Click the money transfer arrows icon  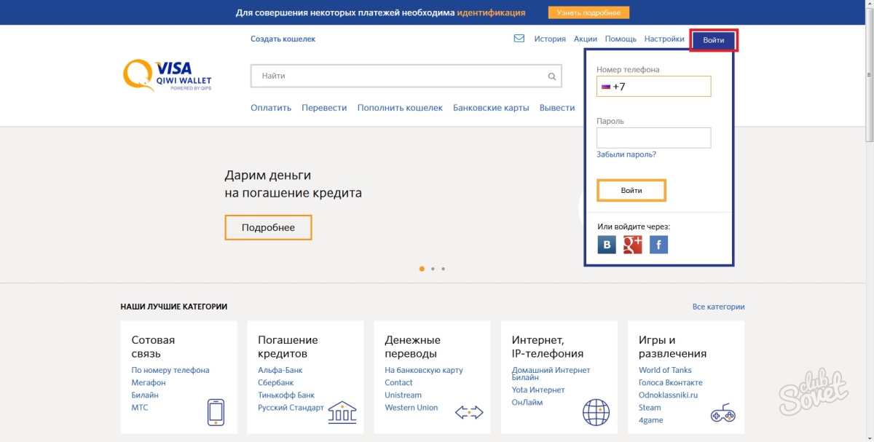(469, 413)
